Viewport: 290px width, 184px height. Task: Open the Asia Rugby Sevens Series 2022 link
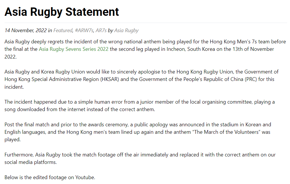point(74,49)
